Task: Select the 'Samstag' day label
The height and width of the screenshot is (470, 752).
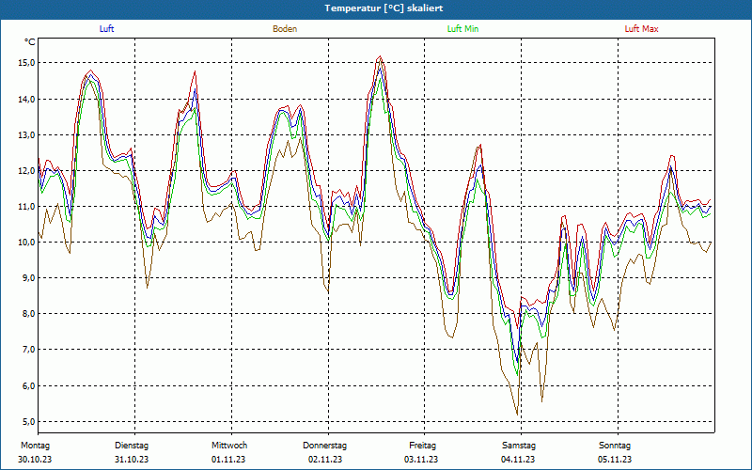Action: coord(519,446)
